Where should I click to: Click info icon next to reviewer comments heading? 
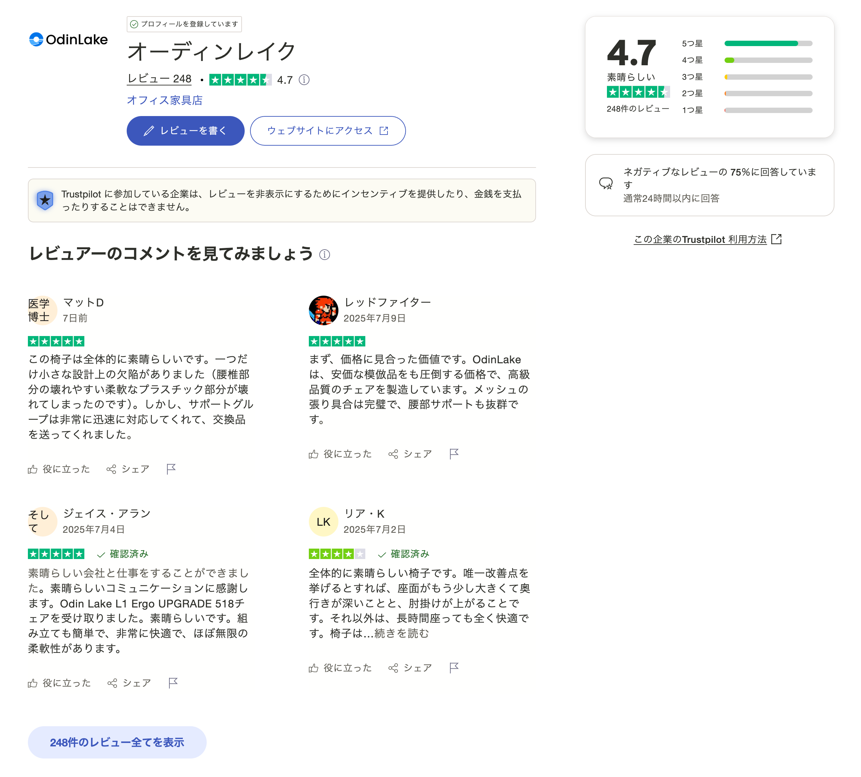point(325,255)
